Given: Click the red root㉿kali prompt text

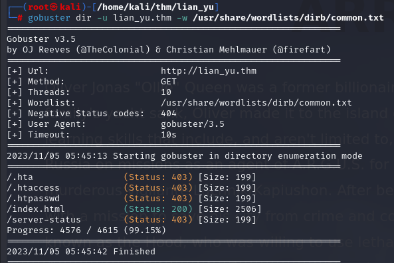Looking at the screenshot, I should point(54,7).
